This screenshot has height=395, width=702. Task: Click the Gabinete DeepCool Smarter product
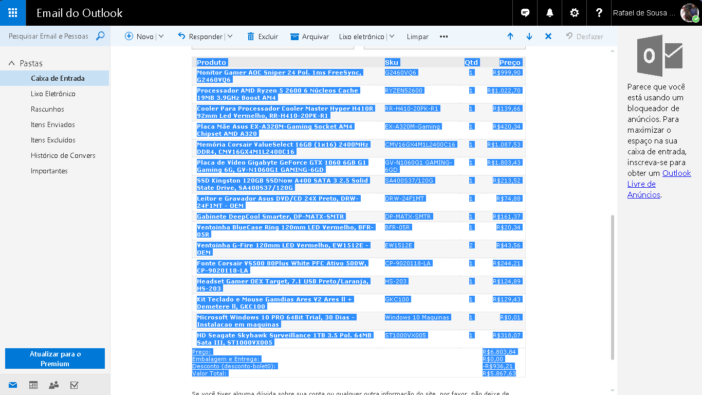(271, 217)
